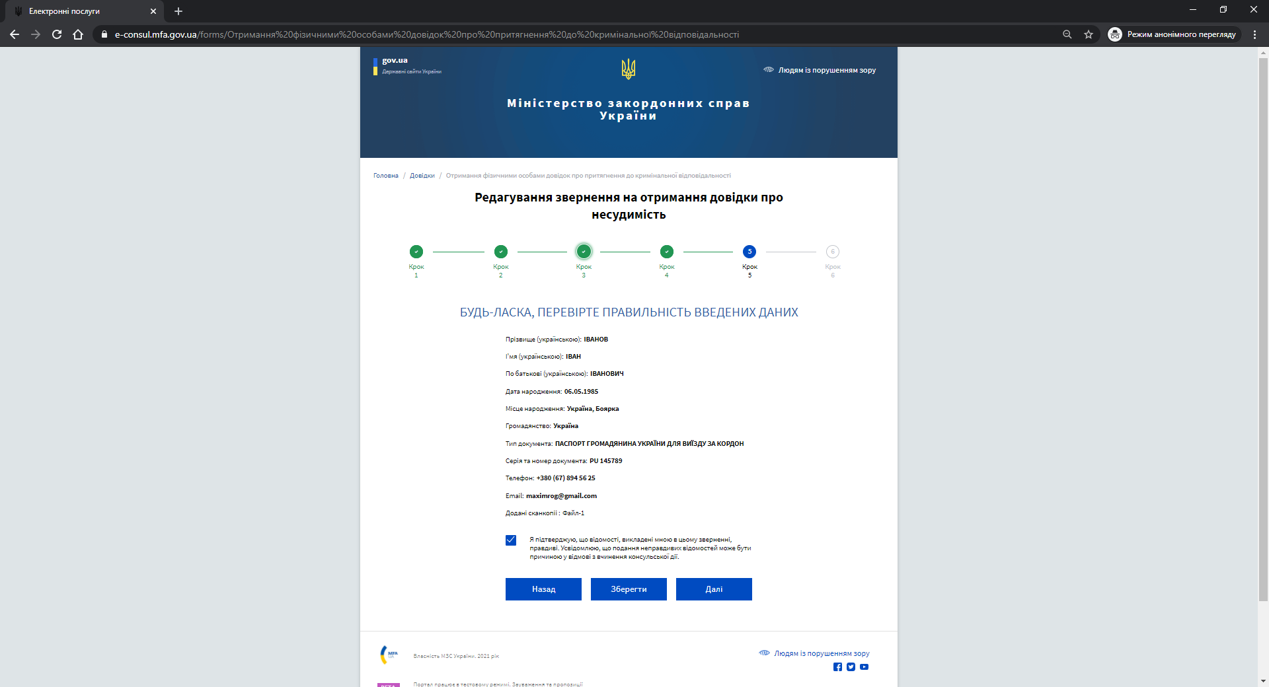Reload the page in browser toolbar
Viewport: 1269px width, 687px height.
tap(57, 34)
